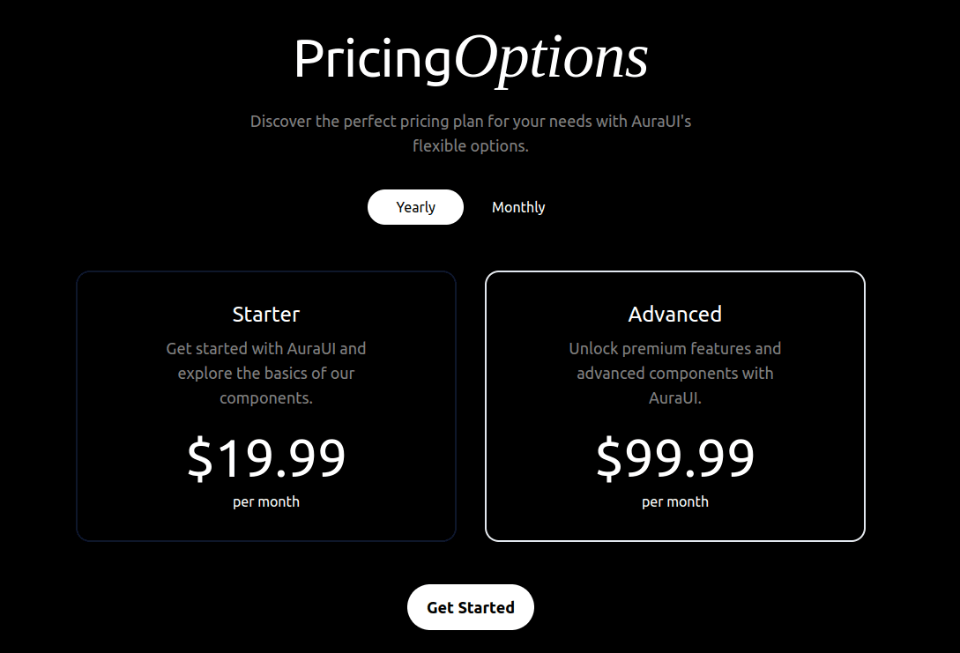Image resolution: width=960 pixels, height=653 pixels.
Task: Click the Starter plan title
Action: [265, 314]
